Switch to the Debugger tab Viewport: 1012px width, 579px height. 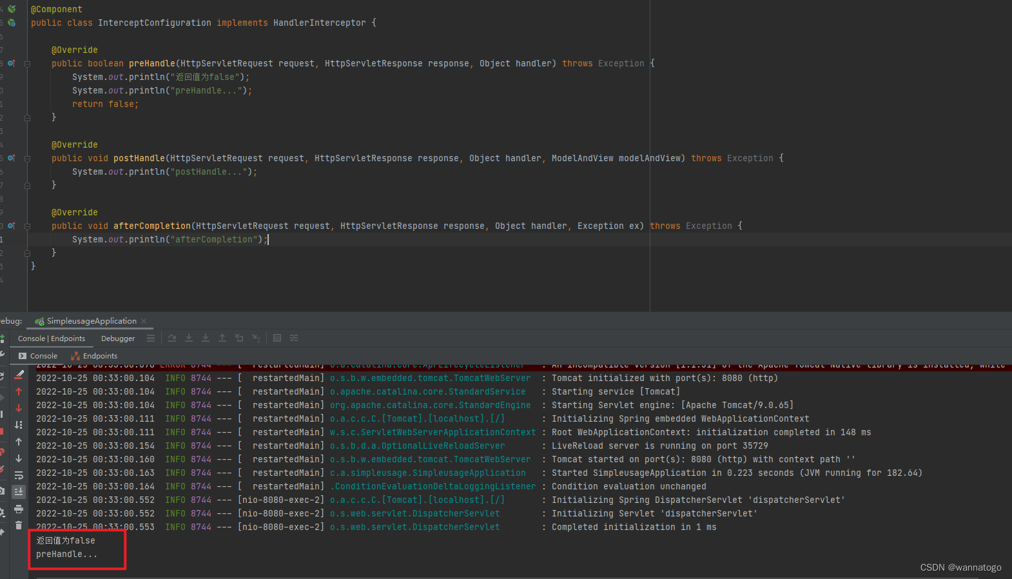pyautogui.click(x=118, y=339)
